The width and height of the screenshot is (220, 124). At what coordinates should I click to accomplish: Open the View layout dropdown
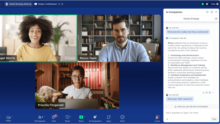click(214, 4)
